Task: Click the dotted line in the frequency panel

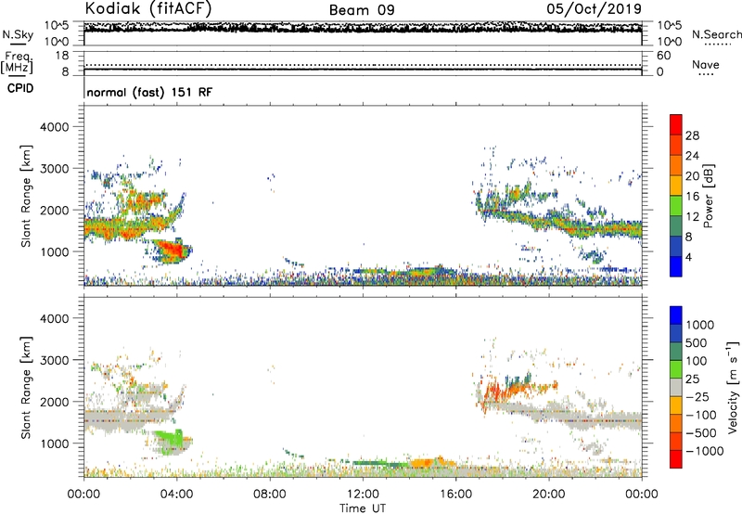Action: coord(363,65)
